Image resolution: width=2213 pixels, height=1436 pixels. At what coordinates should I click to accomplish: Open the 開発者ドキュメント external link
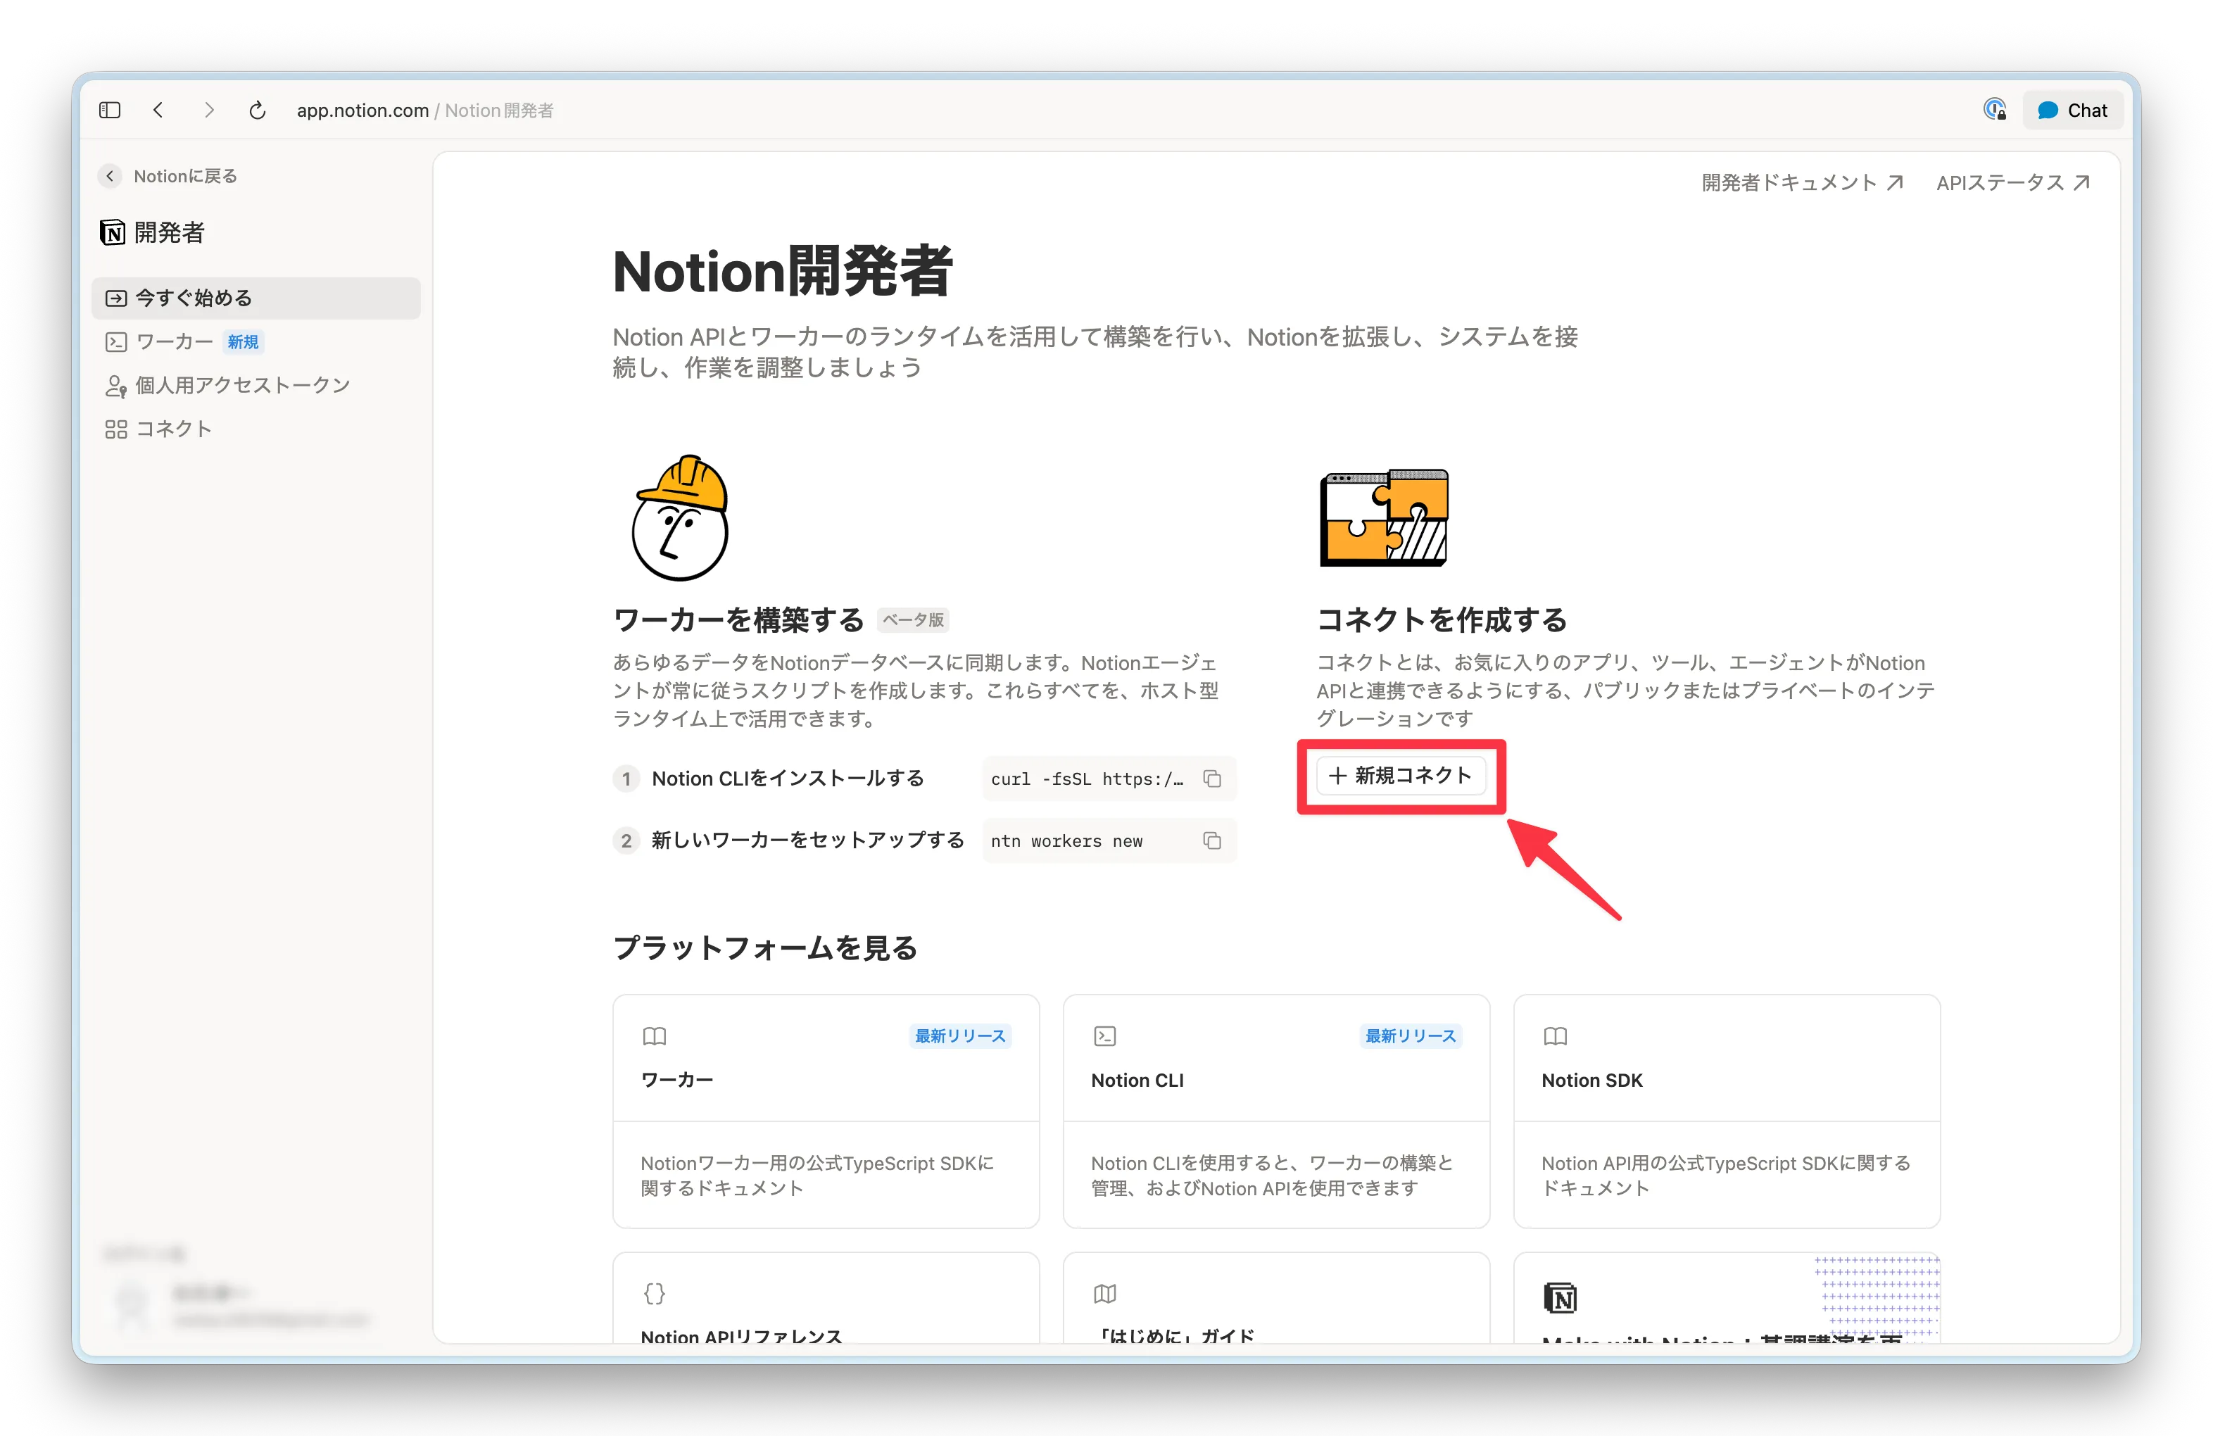tap(1802, 182)
